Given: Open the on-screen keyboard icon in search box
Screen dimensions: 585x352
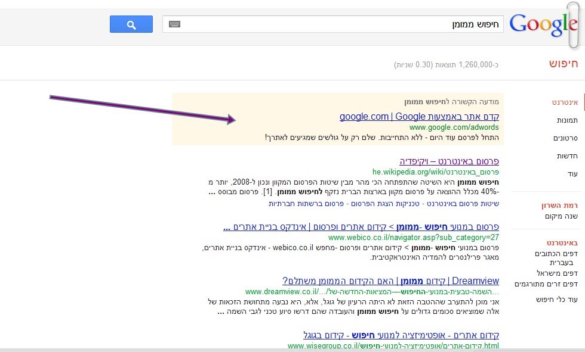Looking at the screenshot, I should [174, 24].
